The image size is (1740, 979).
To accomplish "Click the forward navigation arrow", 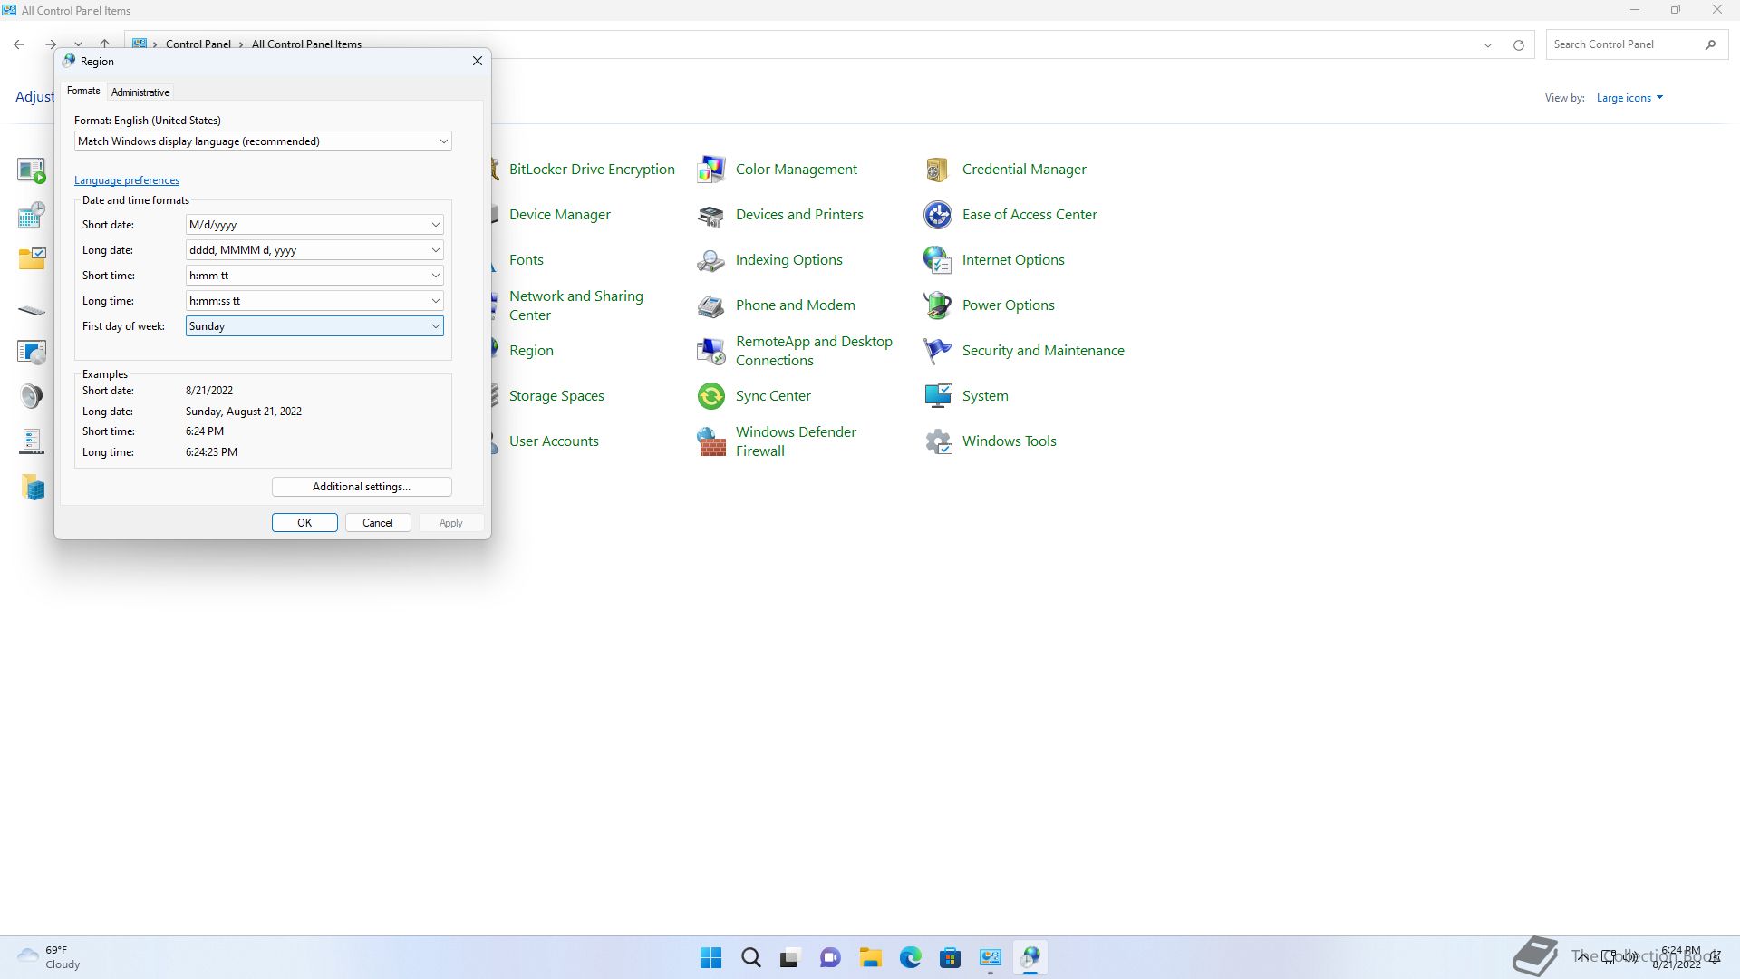I will [x=51, y=44].
